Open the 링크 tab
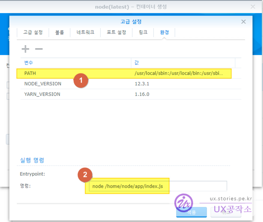Image resolution: width=263 pixels, height=222 pixels. click(143, 32)
